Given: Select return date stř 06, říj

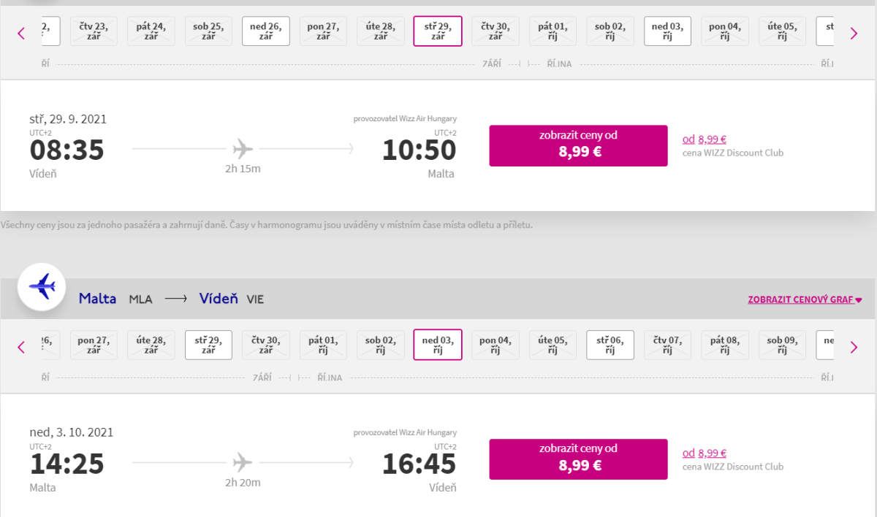Looking at the screenshot, I should (610, 345).
